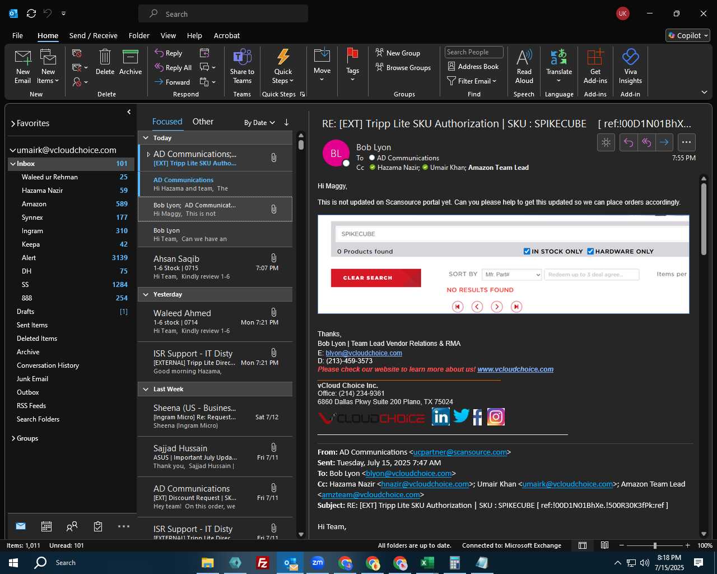Open more actions ellipsis in reading pane
This screenshot has width=717, height=574.
coord(687,142)
